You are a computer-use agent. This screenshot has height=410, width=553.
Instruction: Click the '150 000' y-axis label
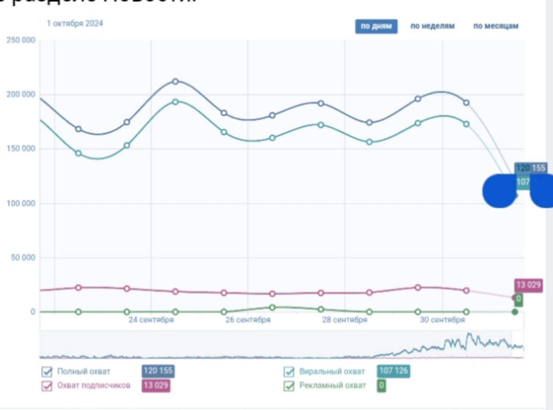tap(21, 149)
